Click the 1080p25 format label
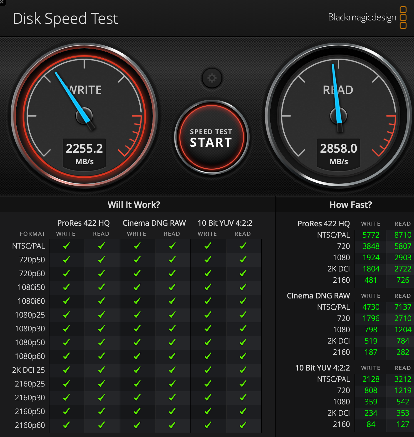This screenshot has height=437, width=414. (30, 315)
